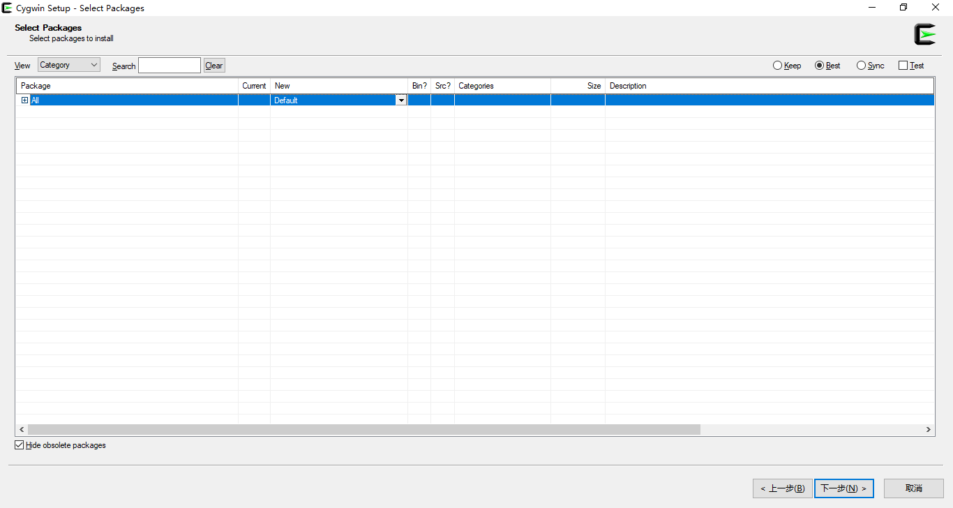Click into the Search input field
The image size is (953, 508).
pyautogui.click(x=170, y=66)
